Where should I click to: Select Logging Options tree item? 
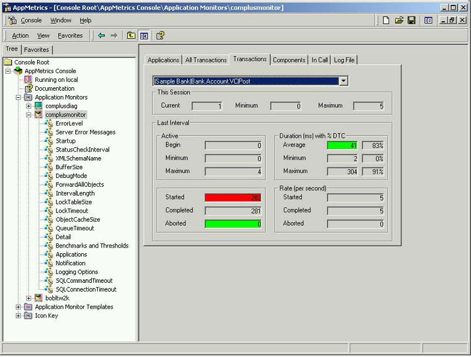point(77,272)
